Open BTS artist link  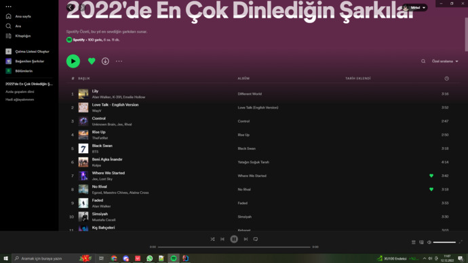coord(95,152)
